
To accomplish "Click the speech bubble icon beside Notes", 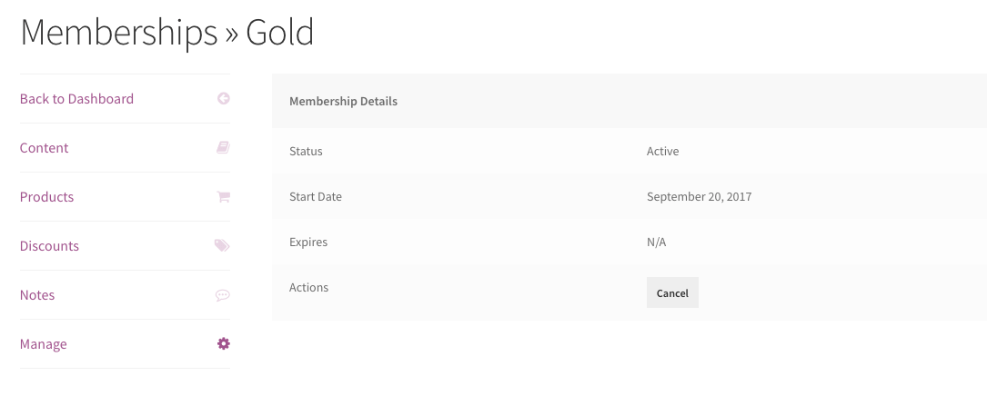I will [223, 295].
